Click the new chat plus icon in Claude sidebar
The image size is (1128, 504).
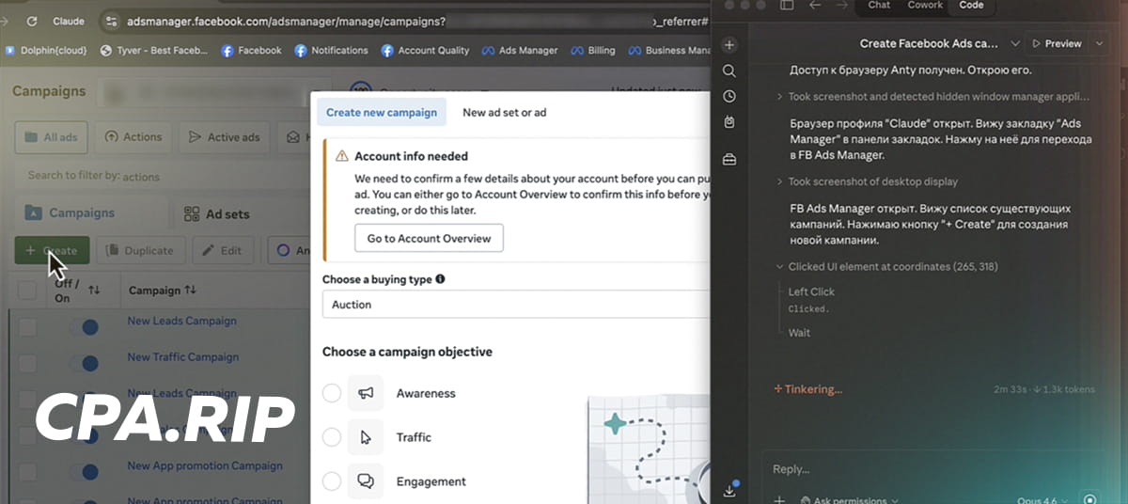pos(729,45)
